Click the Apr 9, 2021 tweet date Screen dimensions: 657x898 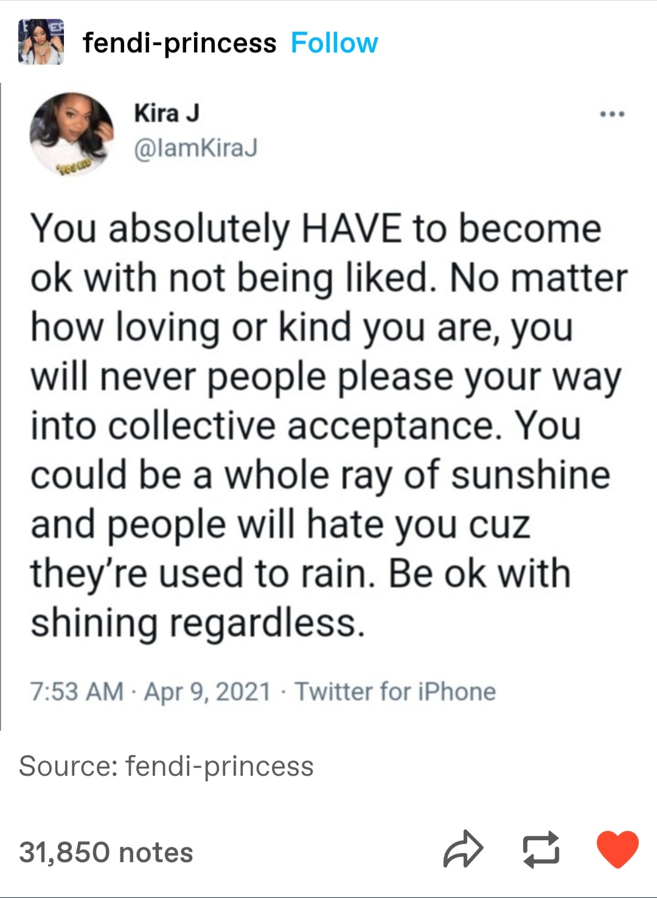point(207,692)
